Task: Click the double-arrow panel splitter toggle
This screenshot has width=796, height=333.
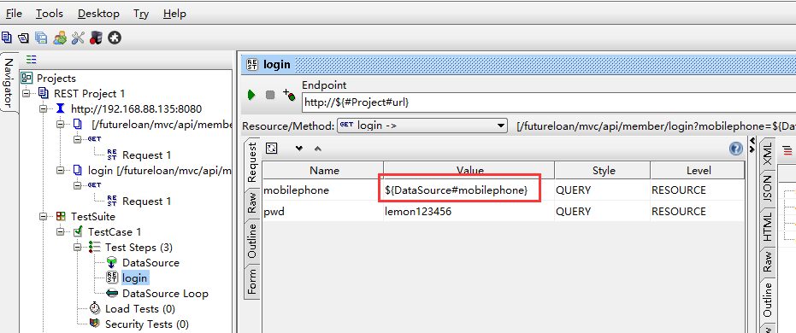Action: (752, 145)
